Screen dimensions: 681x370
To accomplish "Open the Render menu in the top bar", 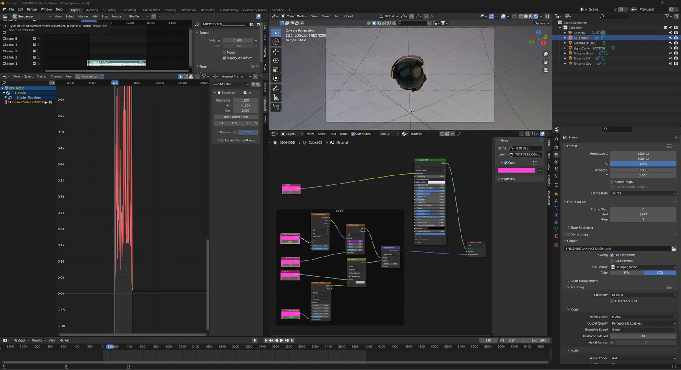I will (32, 9).
